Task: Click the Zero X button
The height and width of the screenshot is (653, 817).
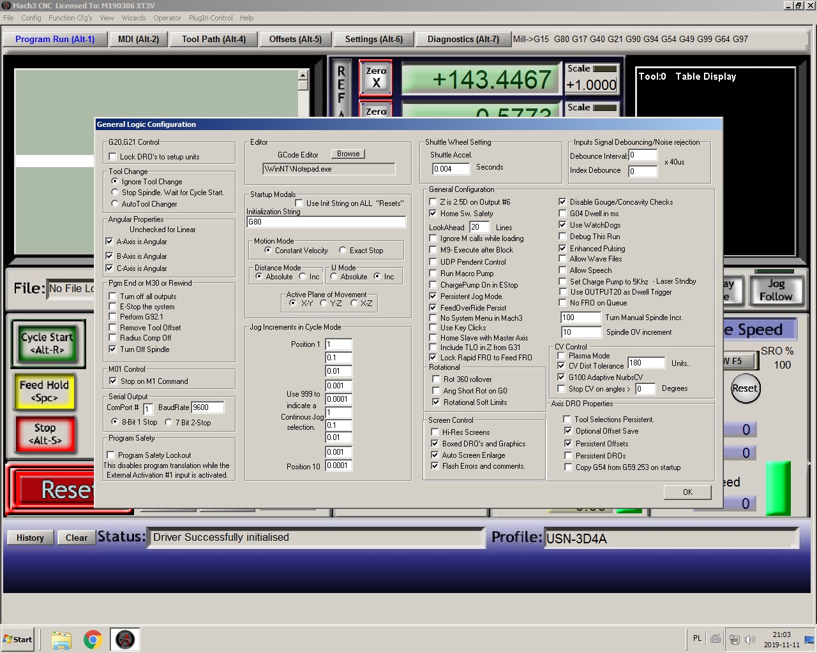Action: click(x=376, y=77)
